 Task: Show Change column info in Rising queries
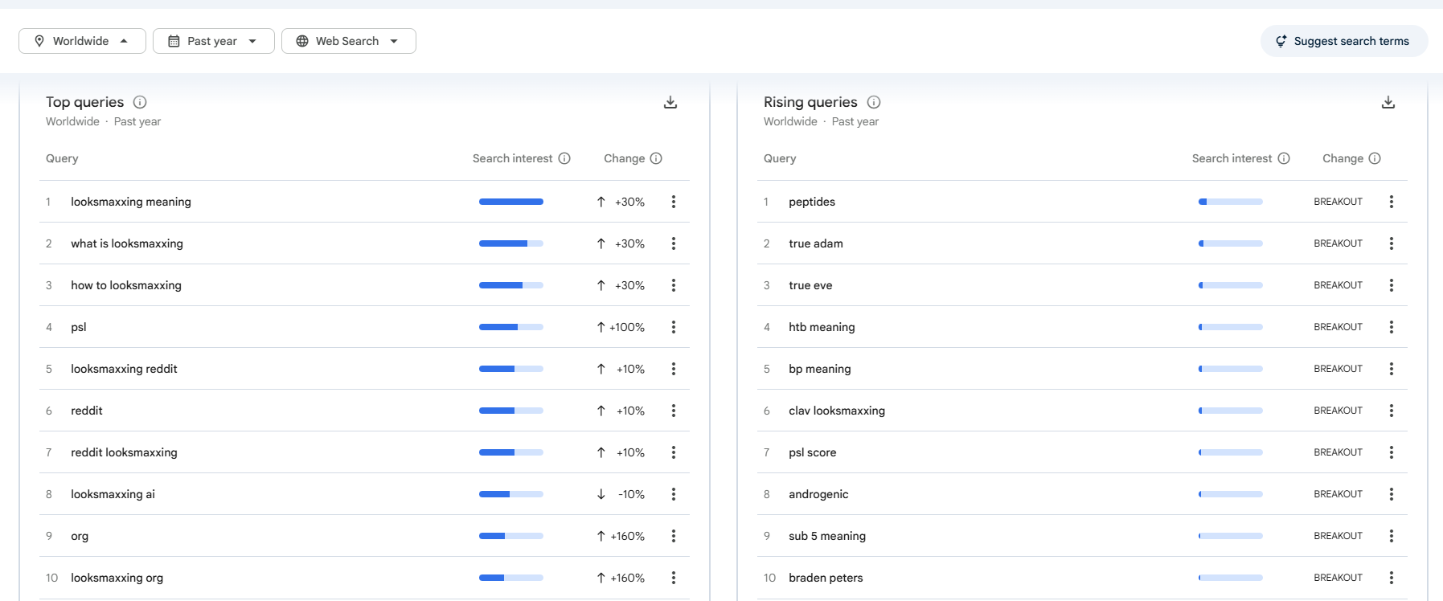tap(1375, 158)
